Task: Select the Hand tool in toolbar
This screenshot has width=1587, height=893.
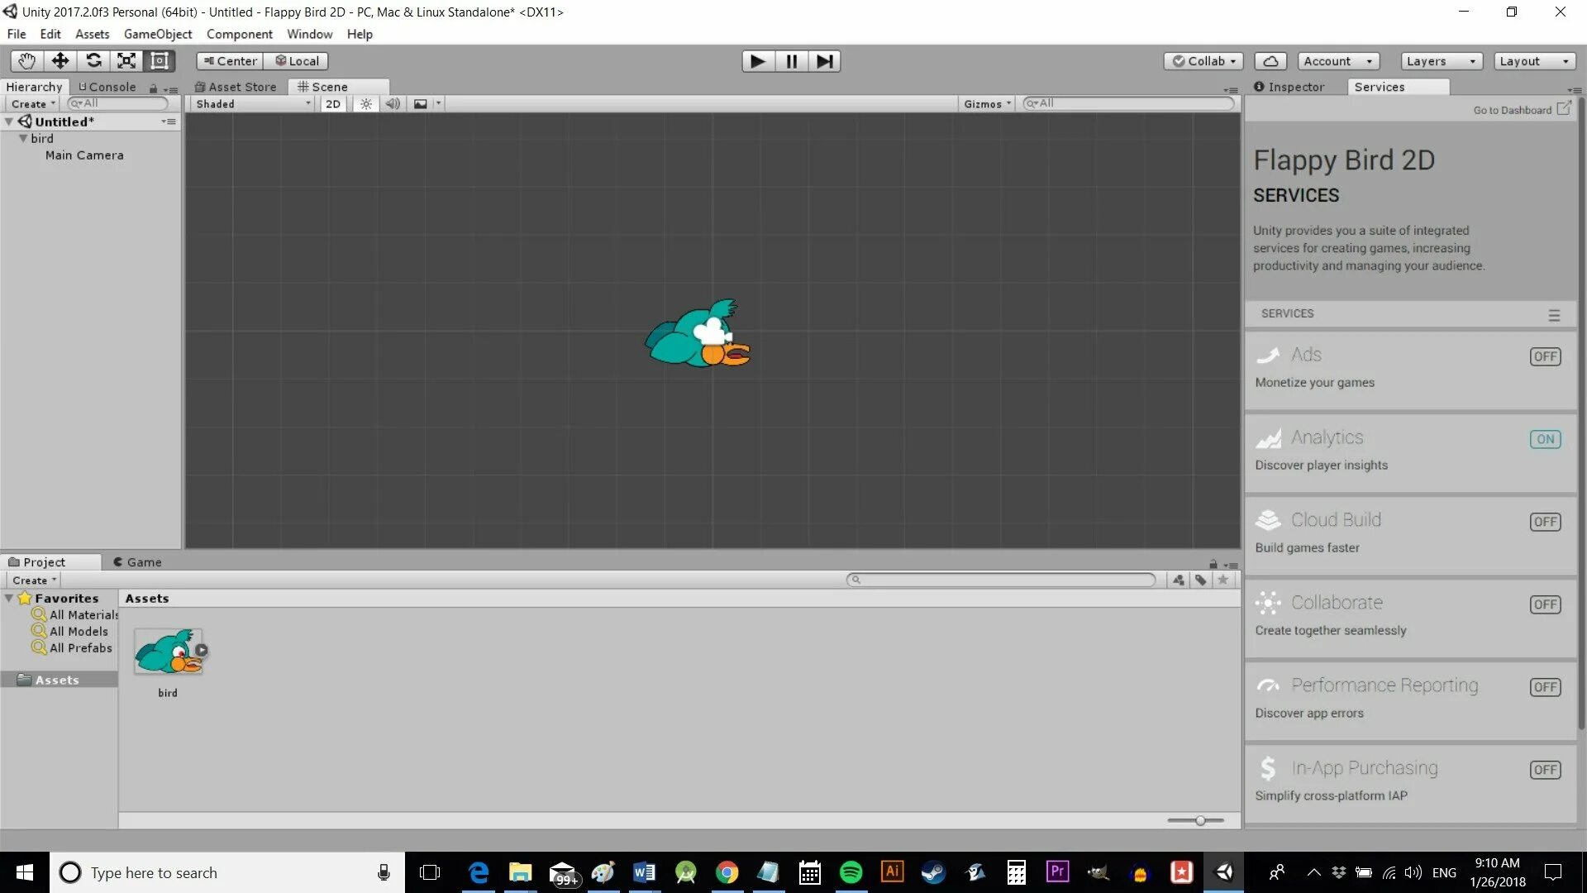Action: coord(26,61)
